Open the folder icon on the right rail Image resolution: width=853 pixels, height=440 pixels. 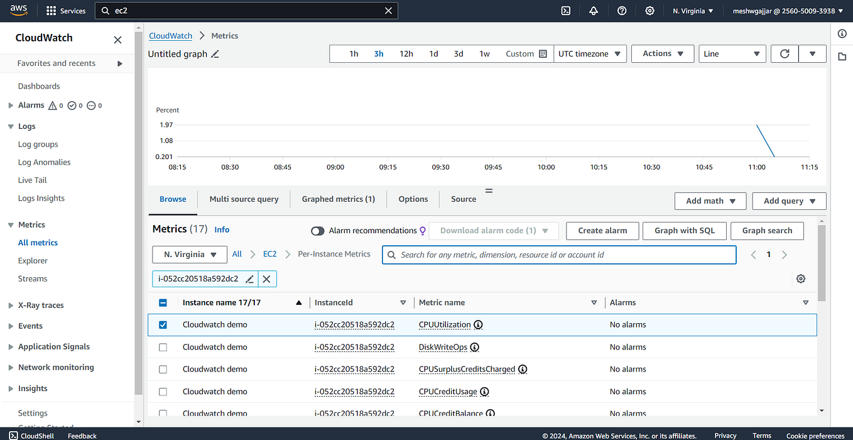pos(842,57)
